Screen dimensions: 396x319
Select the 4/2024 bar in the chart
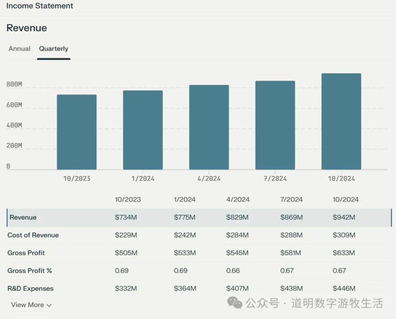(x=209, y=126)
